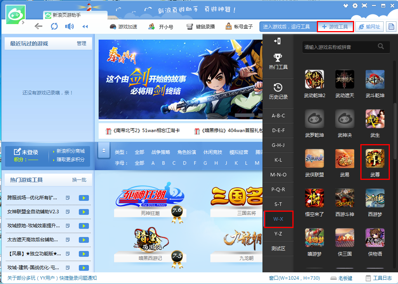398x284 pixels.
Task: Open the 键鼠录播 recorder tool
Action: click(200, 27)
